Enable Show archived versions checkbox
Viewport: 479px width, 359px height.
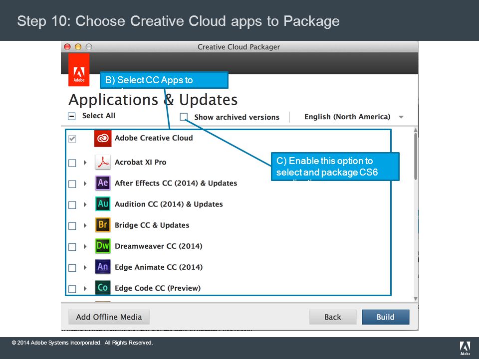point(184,117)
